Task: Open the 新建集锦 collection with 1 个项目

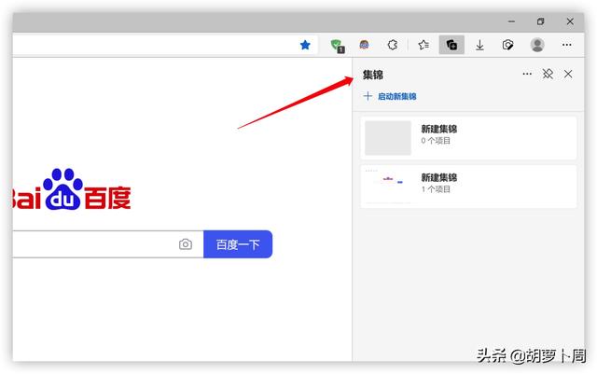Action: click(x=468, y=187)
